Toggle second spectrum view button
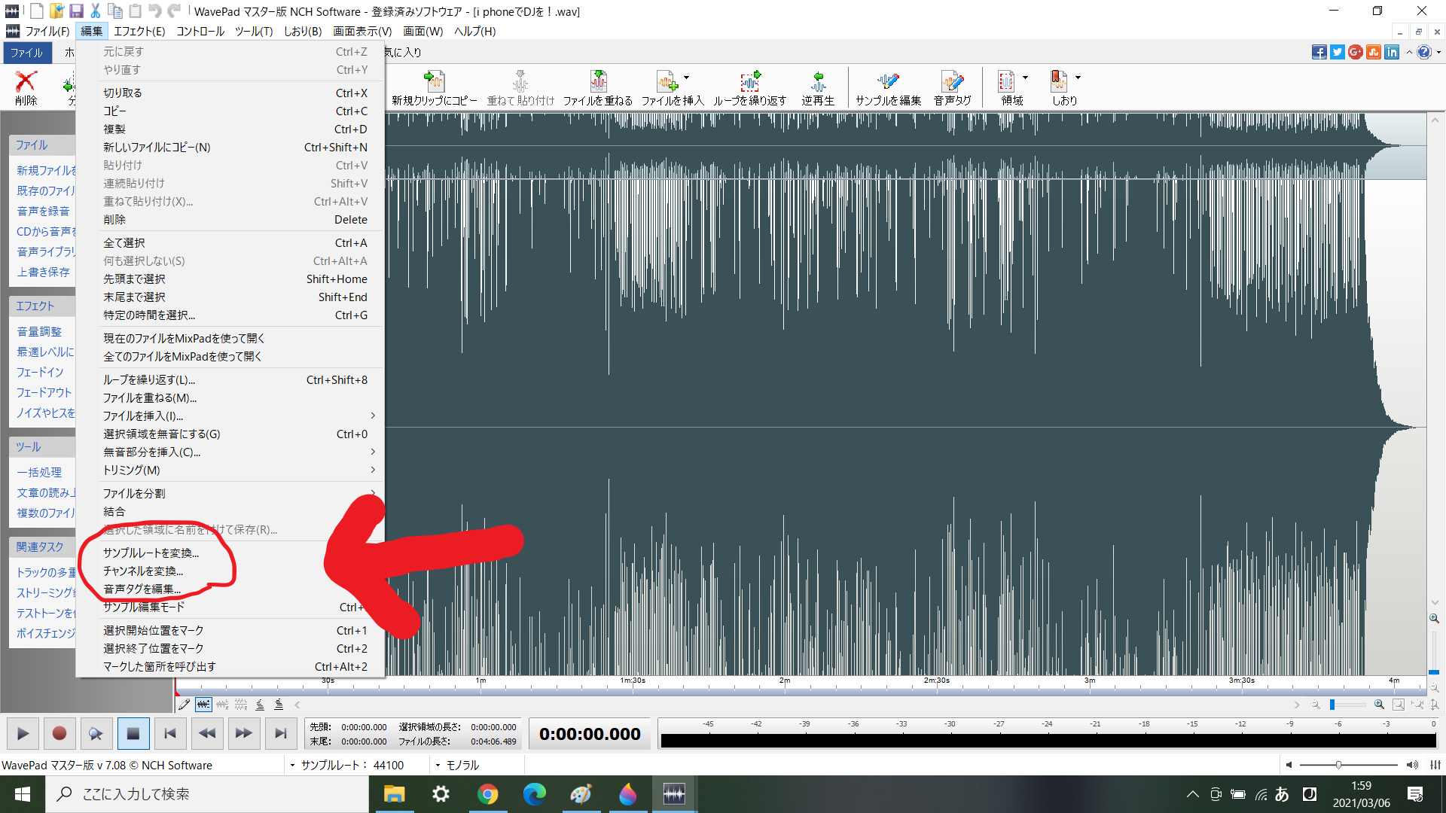Screen dimensions: 1446x813 pos(279,705)
